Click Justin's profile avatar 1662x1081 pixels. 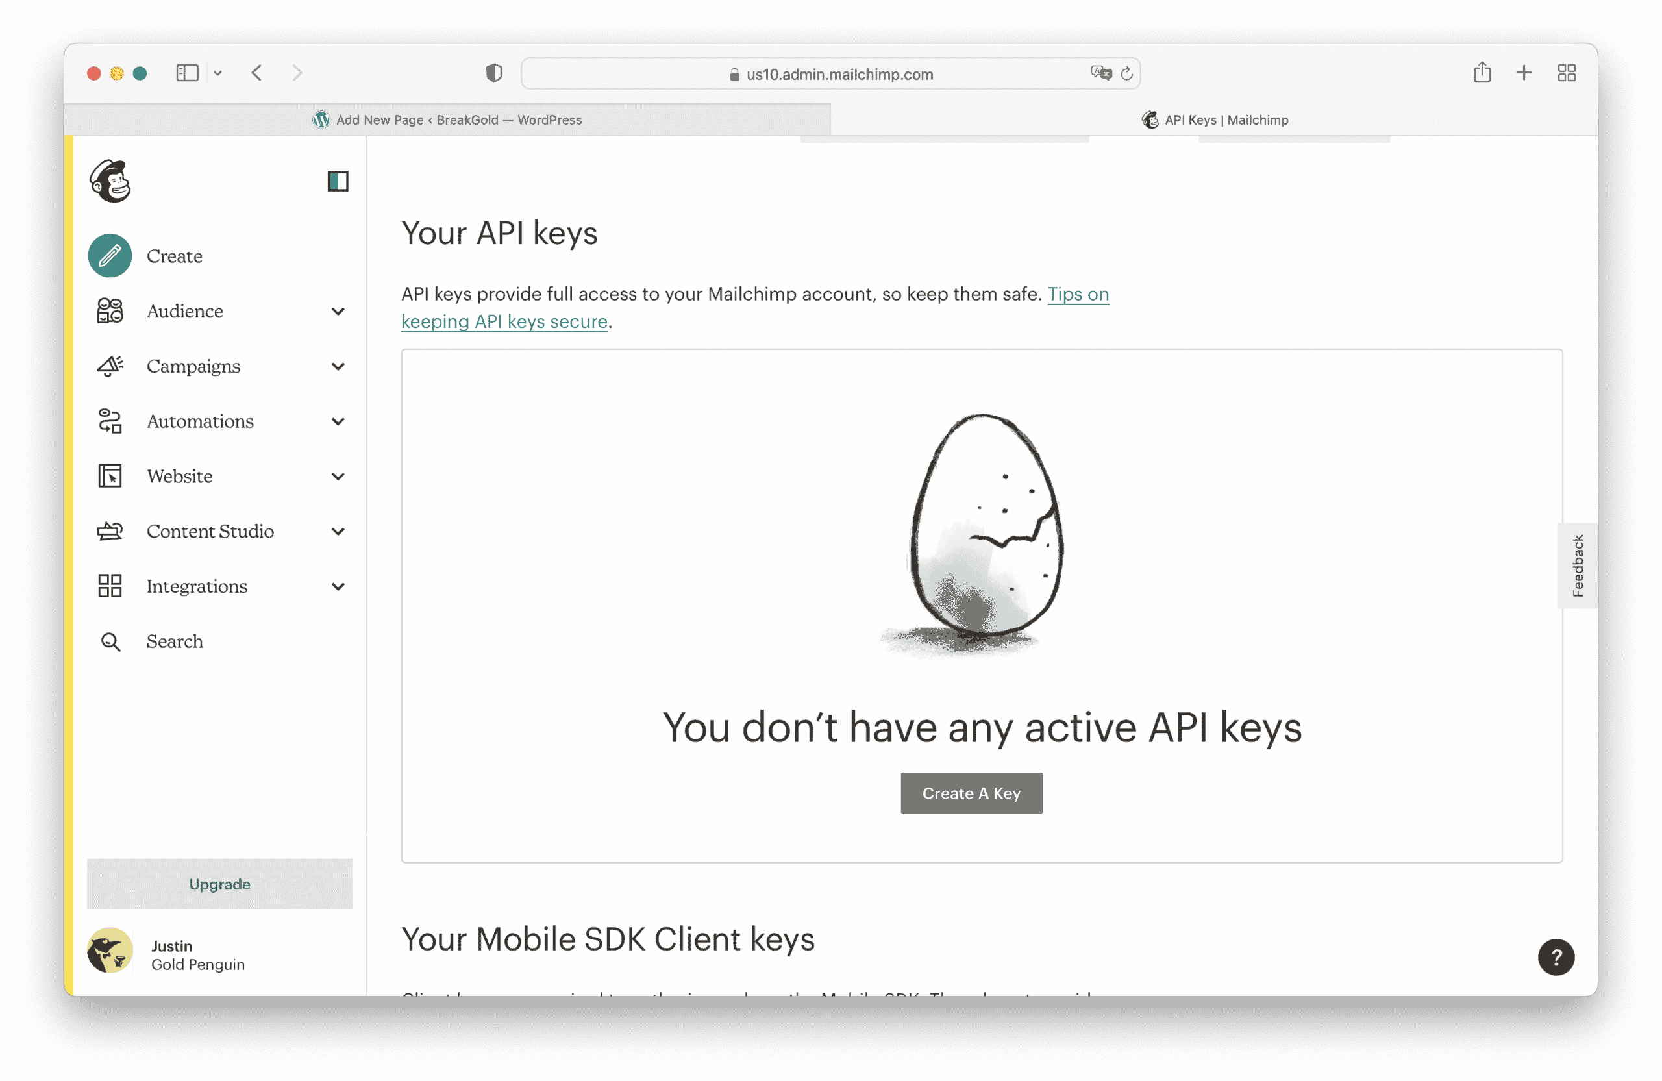coord(110,951)
